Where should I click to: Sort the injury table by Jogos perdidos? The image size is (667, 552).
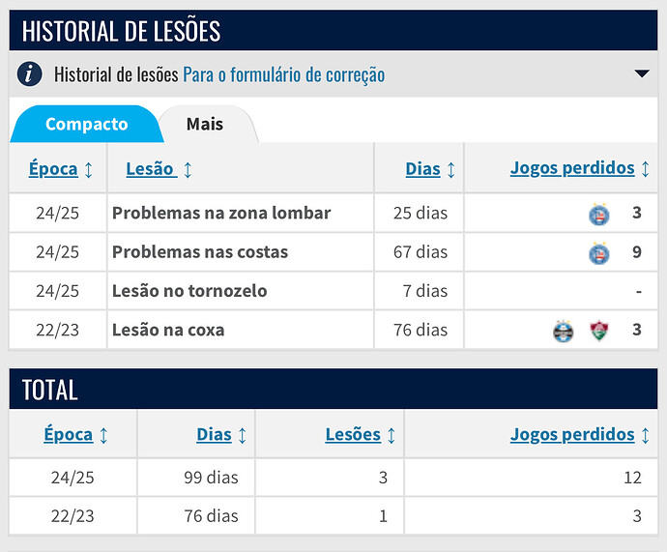(572, 168)
